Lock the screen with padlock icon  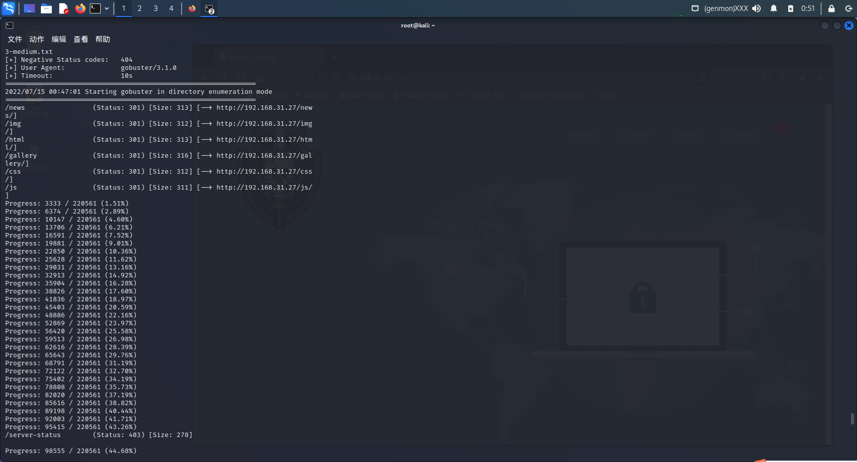click(832, 8)
